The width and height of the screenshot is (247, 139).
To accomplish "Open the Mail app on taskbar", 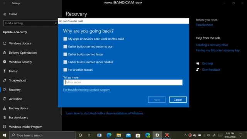I will coord(128,135).
